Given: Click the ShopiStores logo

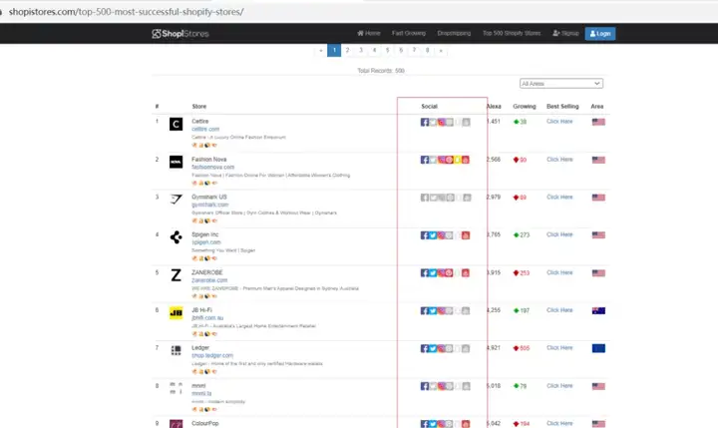Looking at the screenshot, I should pos(180,34).
